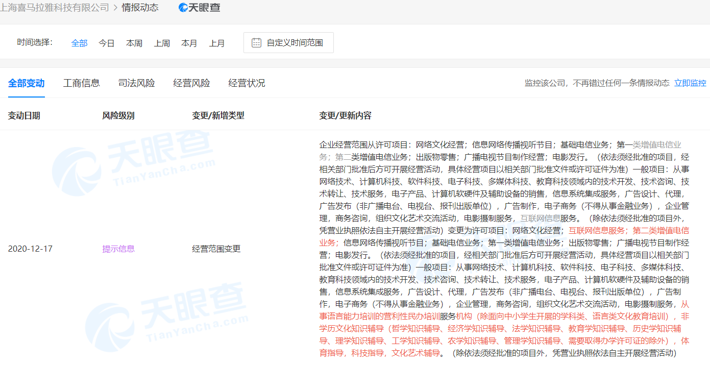710x365 pixels.
Task: Click the date 2020-12-17
Action: click(30, 249)
